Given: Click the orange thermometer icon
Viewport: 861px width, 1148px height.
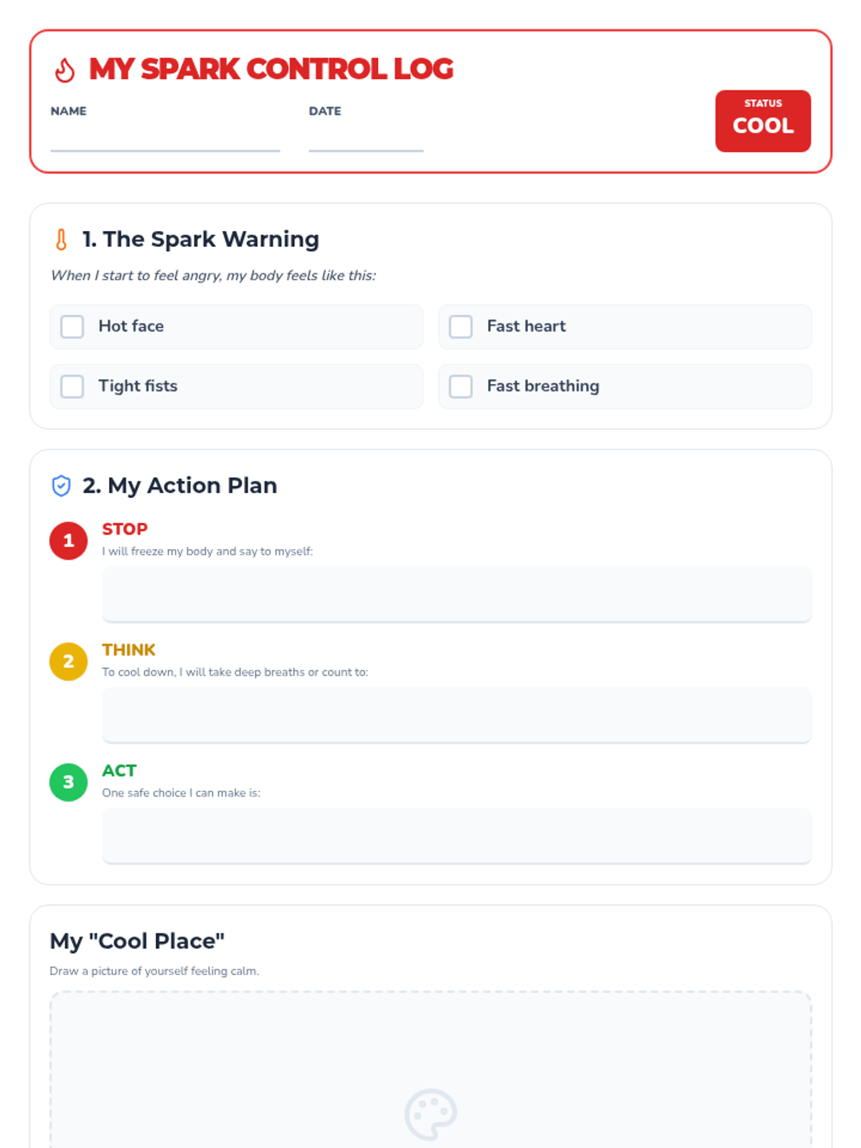Looking at the screenshot, I should [62, 240].
